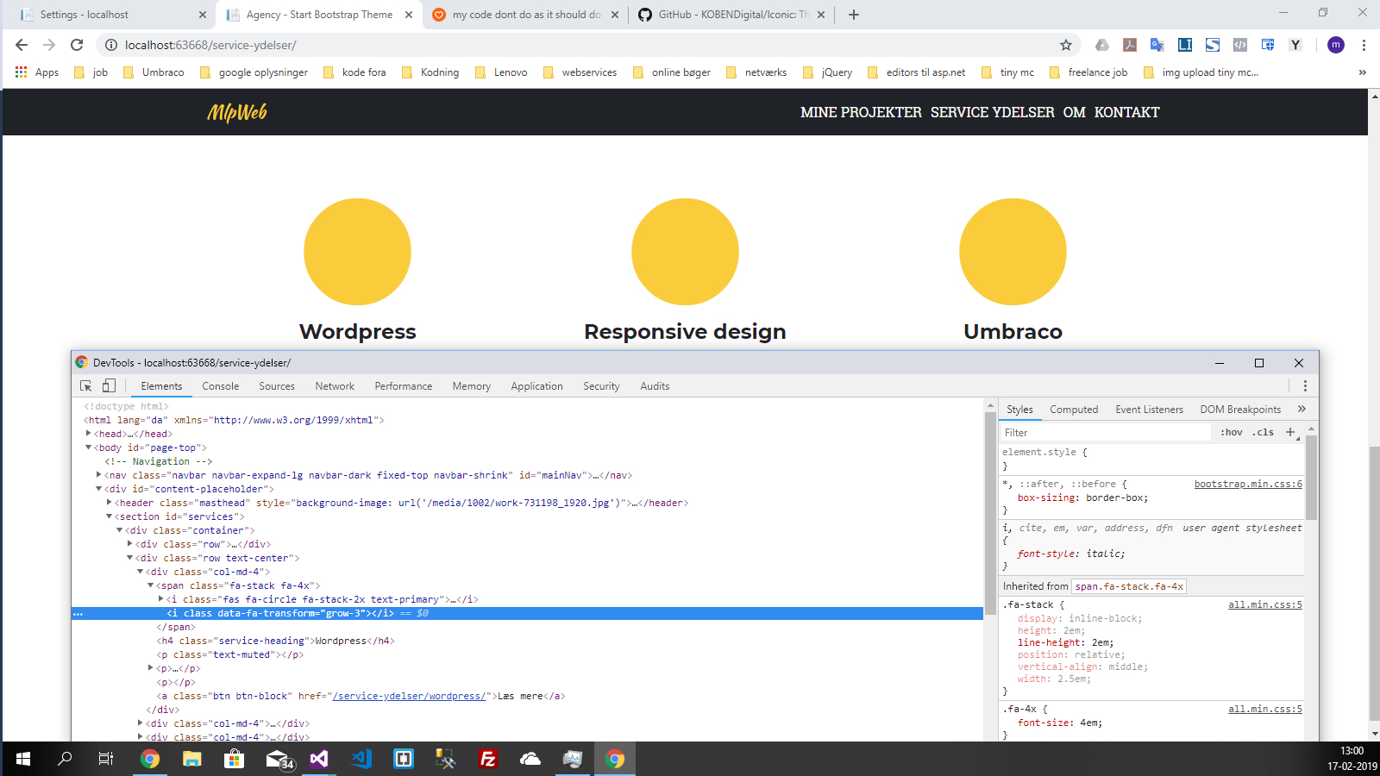Collapse the span fa-stack fa-4x node
1380x776 pixels.
tap(151, 585)
